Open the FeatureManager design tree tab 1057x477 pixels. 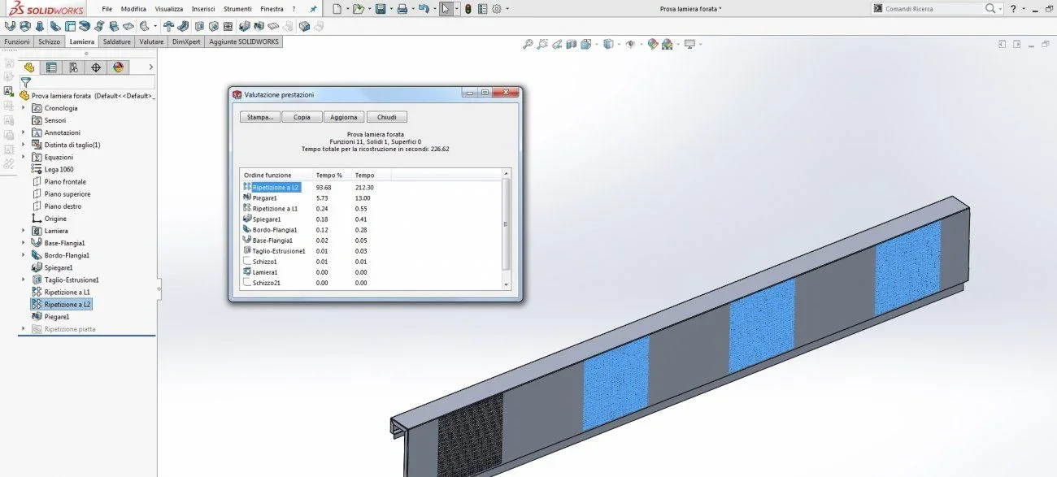29,67
